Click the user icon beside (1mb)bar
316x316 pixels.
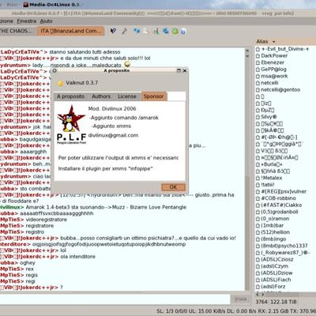click(258, 226)
